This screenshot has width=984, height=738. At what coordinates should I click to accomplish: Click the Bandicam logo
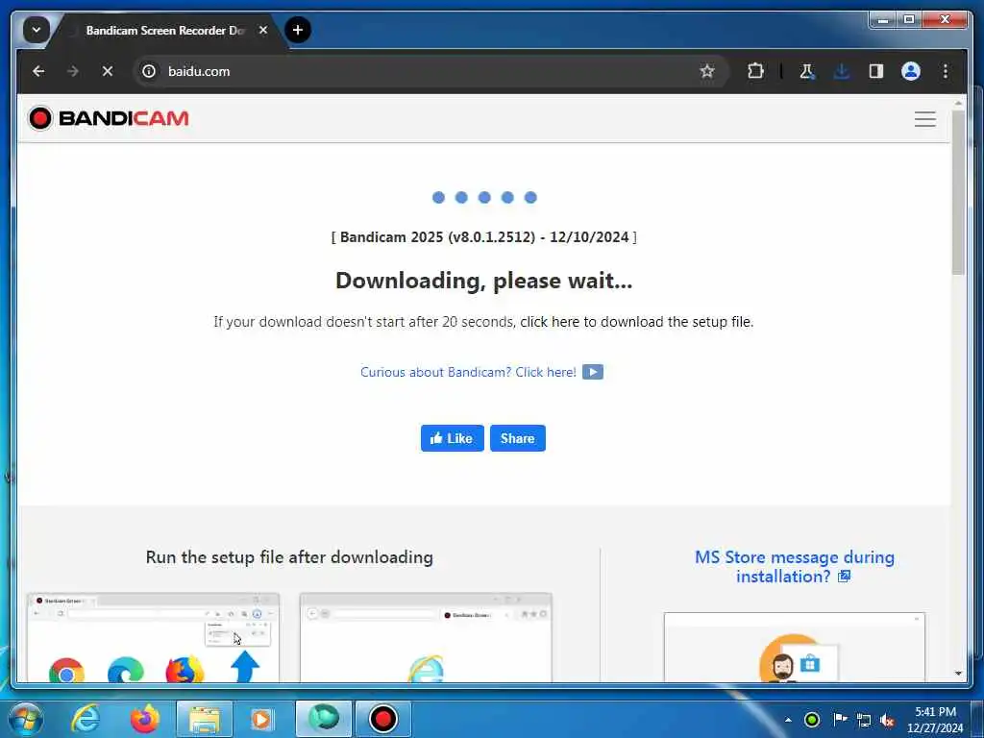pyautogui.click(x=108, y=118)
